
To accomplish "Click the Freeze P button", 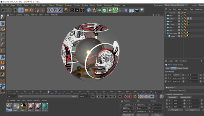I will coord(175,110).
